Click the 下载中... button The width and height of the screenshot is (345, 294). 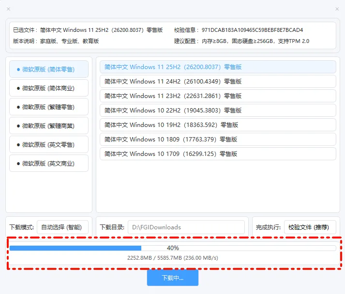173,278
